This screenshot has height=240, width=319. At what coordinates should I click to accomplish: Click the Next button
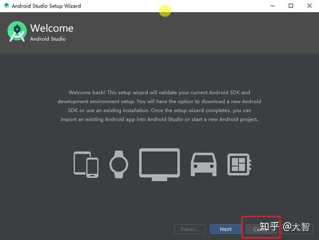point(225,229)
